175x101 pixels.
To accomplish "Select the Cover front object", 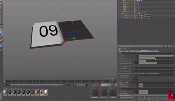I will (x=130, y=16).
